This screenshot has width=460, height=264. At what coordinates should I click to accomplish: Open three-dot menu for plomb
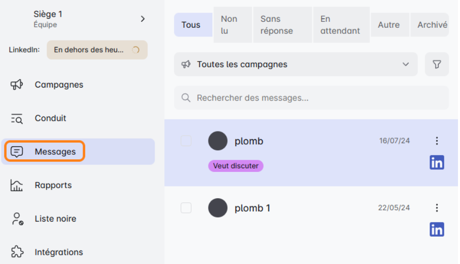(437, 141)
